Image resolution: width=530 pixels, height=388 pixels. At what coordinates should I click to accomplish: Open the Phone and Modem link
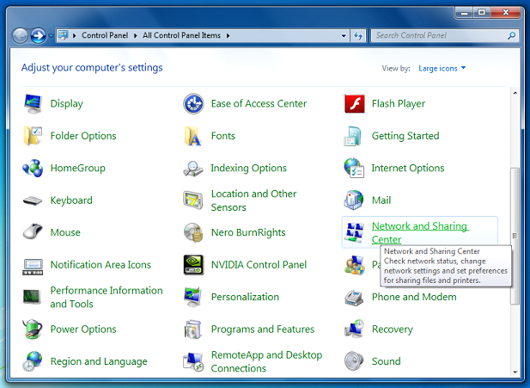414,297
